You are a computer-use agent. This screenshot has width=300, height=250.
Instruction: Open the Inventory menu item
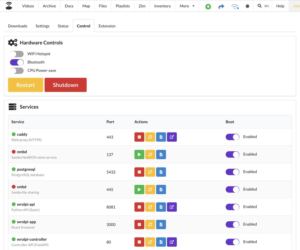click(162, 6)
